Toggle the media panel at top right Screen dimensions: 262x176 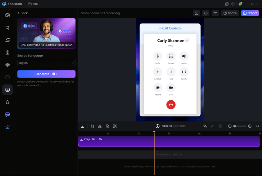point(196,13)
